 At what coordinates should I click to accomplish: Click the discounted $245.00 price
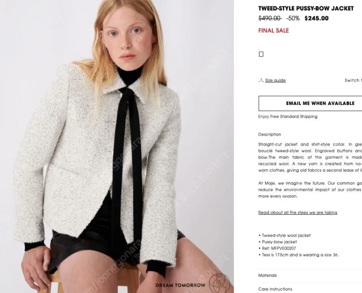click(x=316, y=18)
